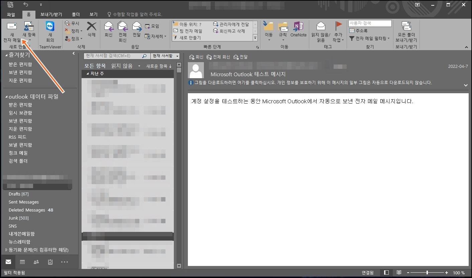The height and width of the screenshot is (278, 472).
Task: Expand 동기화 문제 folder
Action: coord(6,250)
